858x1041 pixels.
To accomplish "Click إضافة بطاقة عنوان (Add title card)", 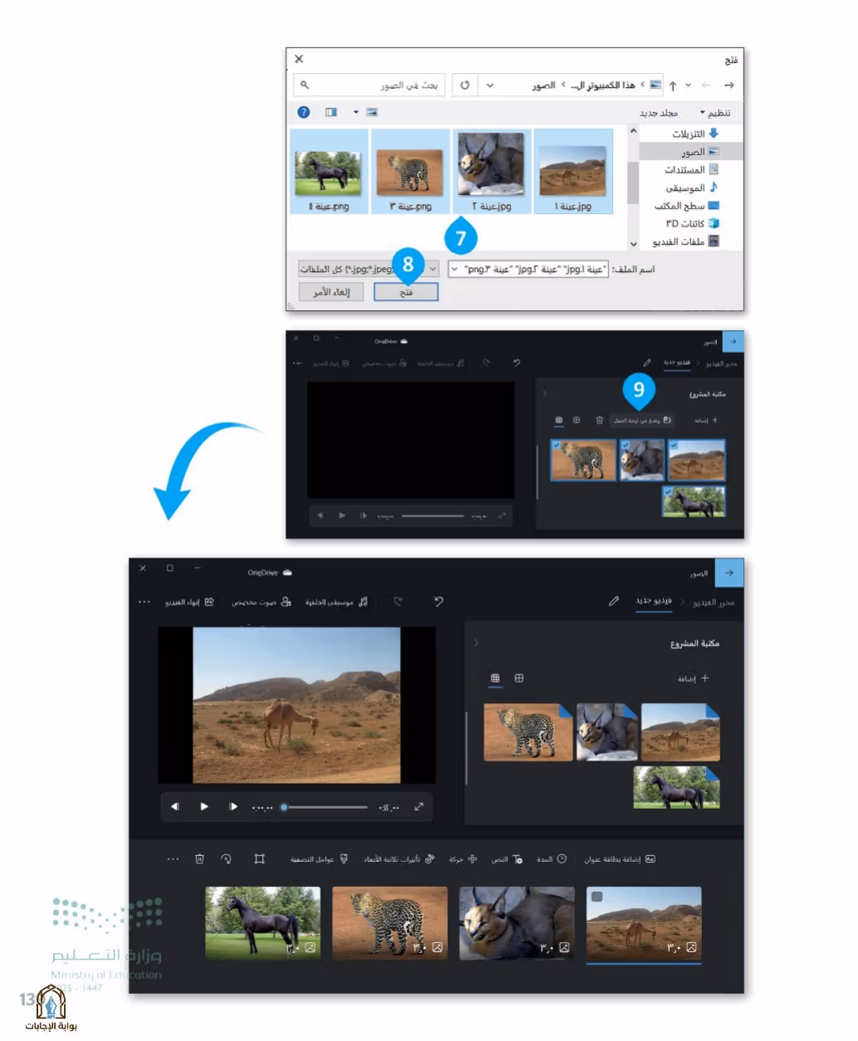I will (620, 859).
